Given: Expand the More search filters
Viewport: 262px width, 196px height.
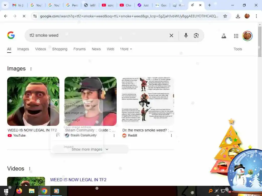Looking at the screenshot, I should (x=126, y=49).
